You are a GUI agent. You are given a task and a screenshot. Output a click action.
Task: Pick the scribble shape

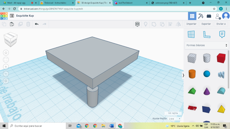coord(221,75)
